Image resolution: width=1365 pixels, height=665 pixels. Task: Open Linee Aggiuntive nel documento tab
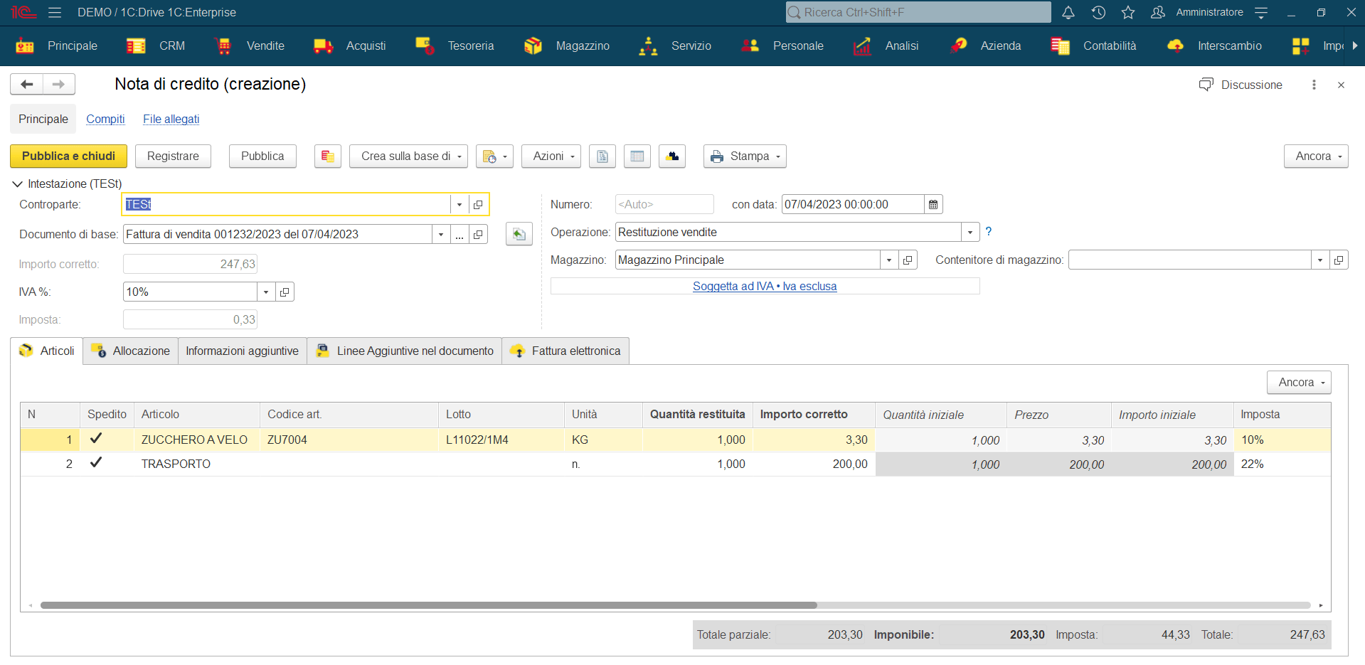point(404,351)
